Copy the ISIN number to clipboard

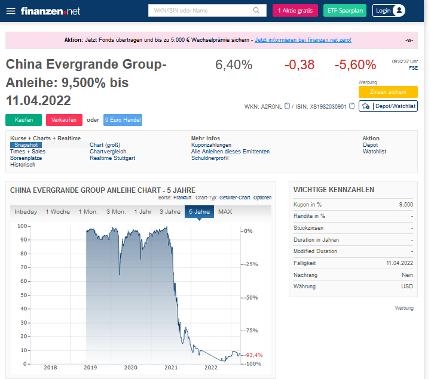click(x=352, y=106)
